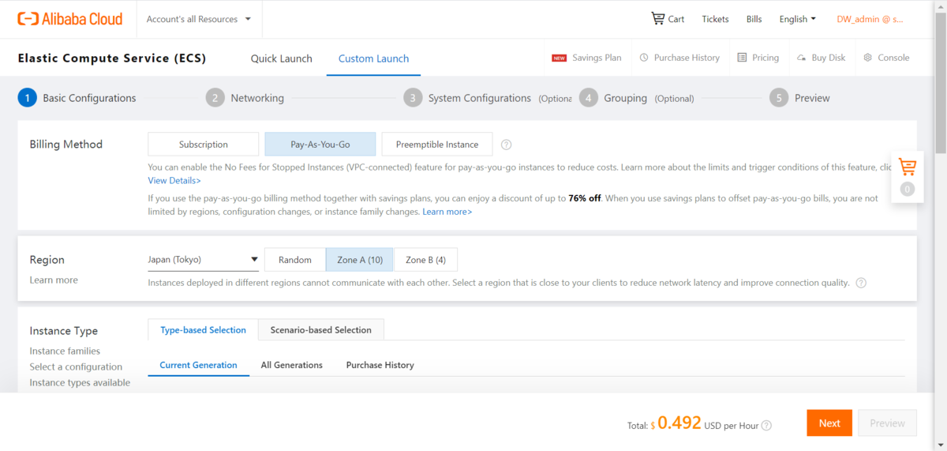The image size is (947, 451).
Task: Click step 4 Grouping circle
Action: pyautogui.click(x=588, y=98)
